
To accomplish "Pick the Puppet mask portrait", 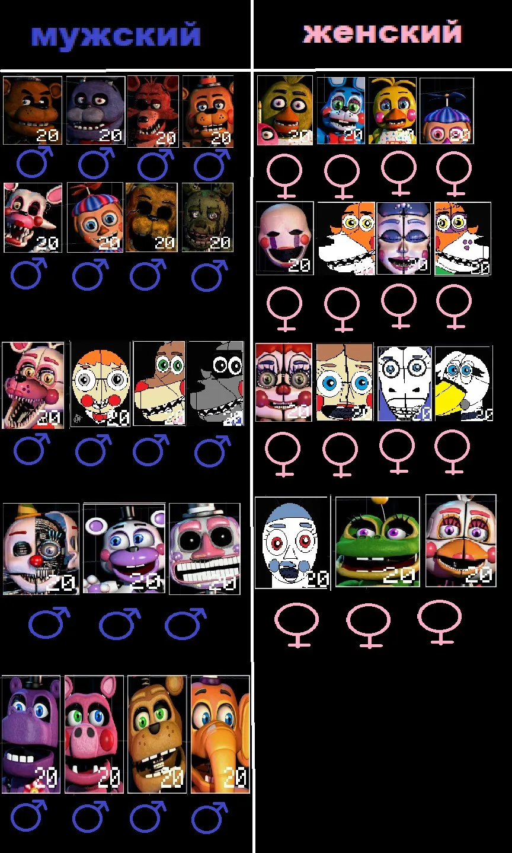I will (284, 238).
